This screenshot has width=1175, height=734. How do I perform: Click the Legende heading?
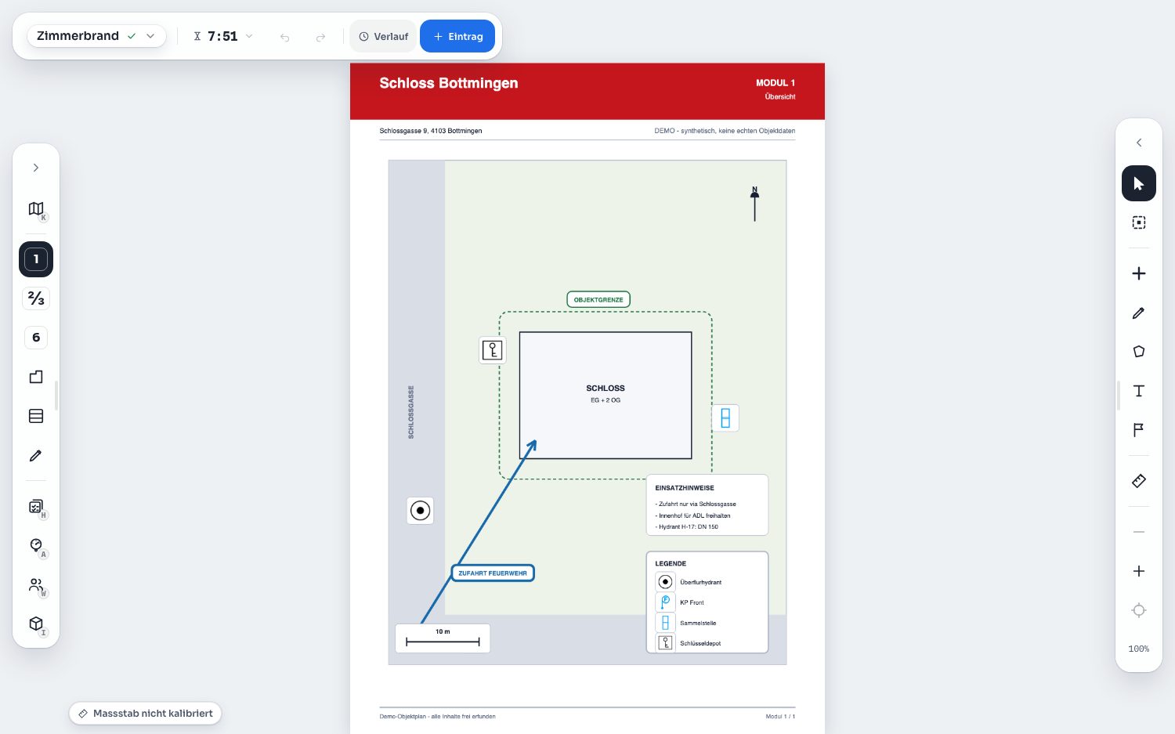[671, 563]
